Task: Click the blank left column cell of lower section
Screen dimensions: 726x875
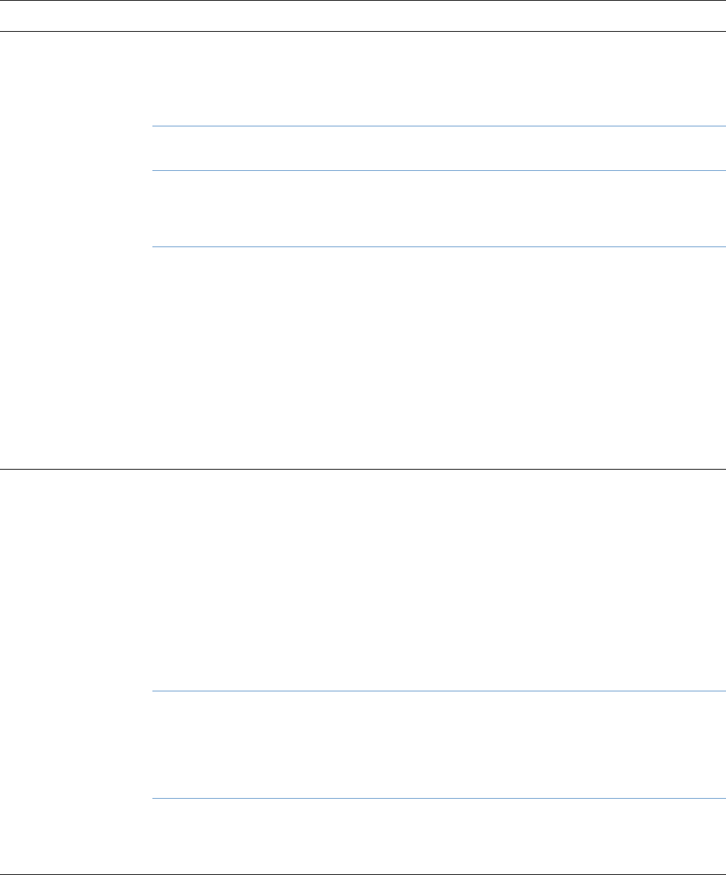Action: [x=76, y=672]
